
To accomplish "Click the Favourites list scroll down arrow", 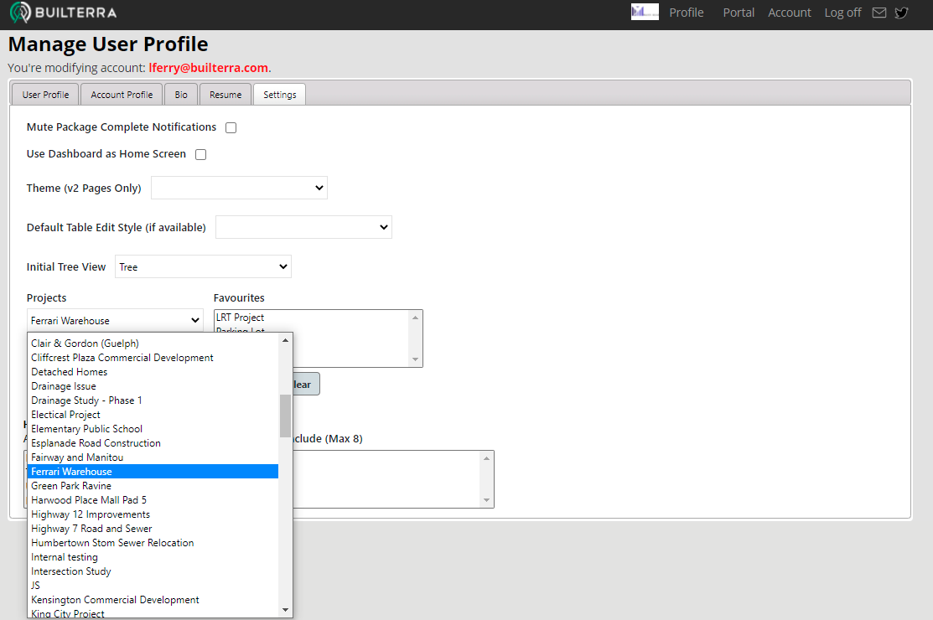I will (415, 359).
